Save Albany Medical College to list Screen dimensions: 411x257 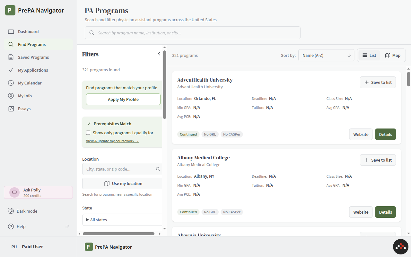point(378,160)
